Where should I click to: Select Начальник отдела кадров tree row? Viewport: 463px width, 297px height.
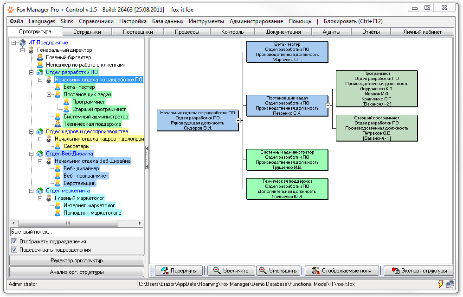pos(99,139)
